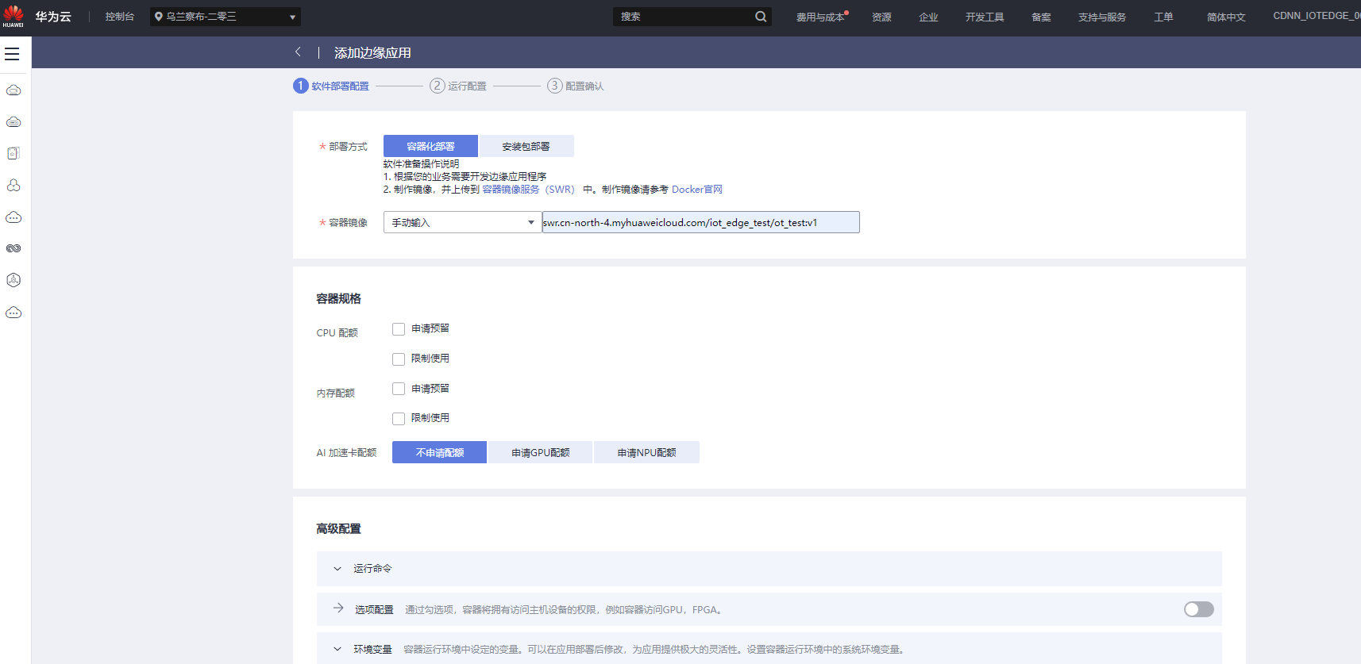Check 内存配额 限制使用 checkbox
1361x664 pixels.
[x=399, y=419]
